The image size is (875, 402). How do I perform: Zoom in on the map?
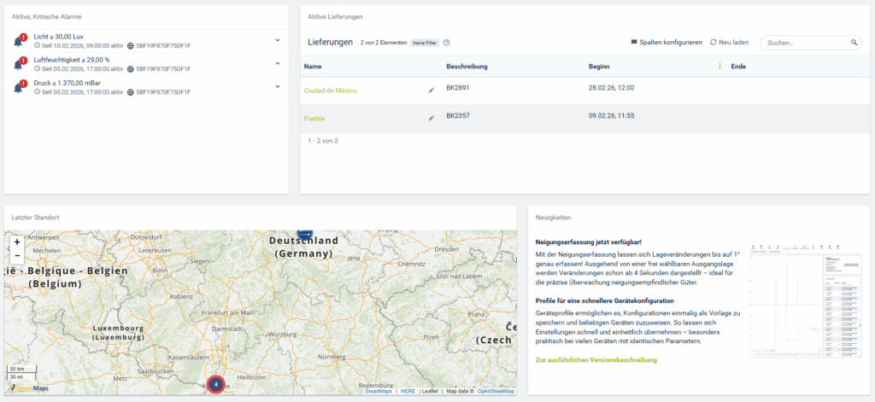[x=17, y=242]
